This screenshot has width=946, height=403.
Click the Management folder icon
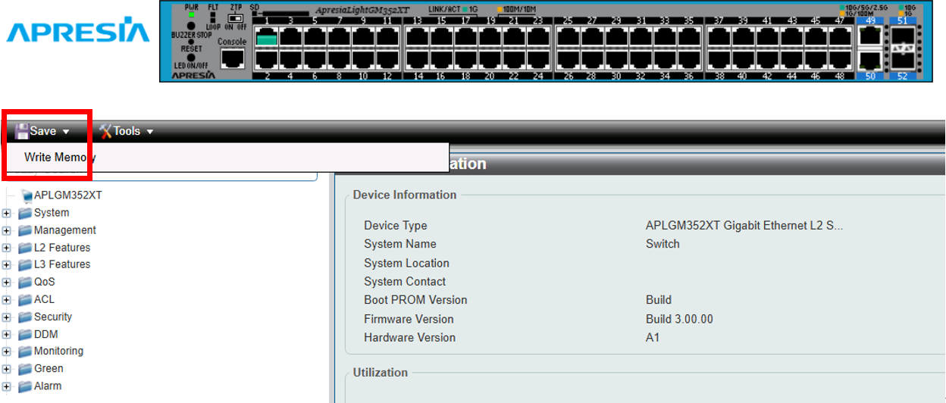click(25, 231)
